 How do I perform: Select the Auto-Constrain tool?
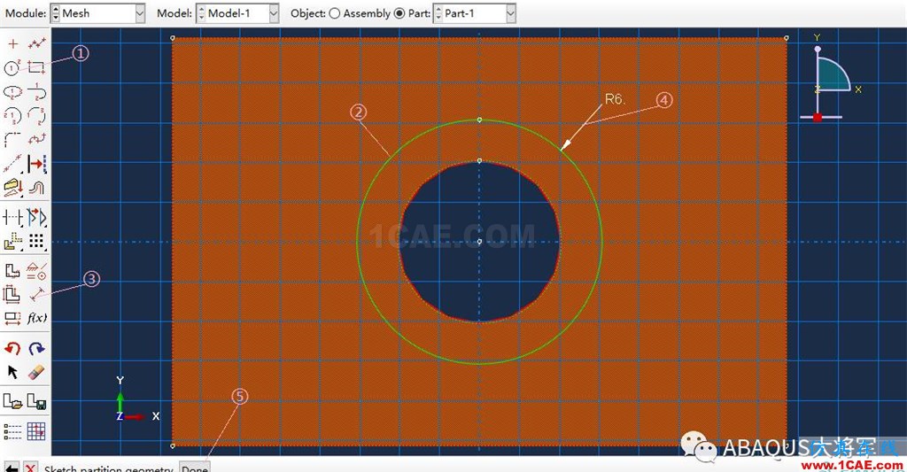12,271
